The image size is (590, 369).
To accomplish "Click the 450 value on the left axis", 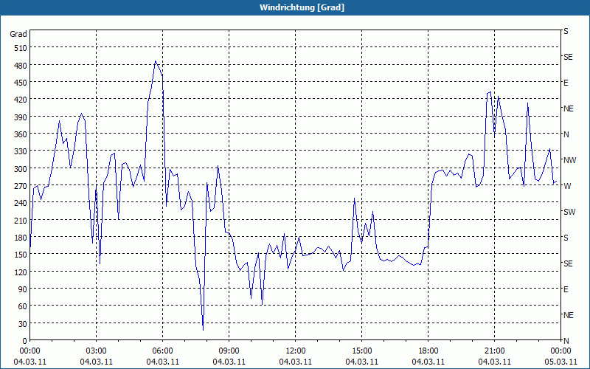I will (21, 83).
